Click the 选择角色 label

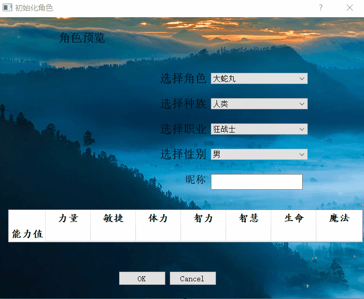(x=184, y=78)
